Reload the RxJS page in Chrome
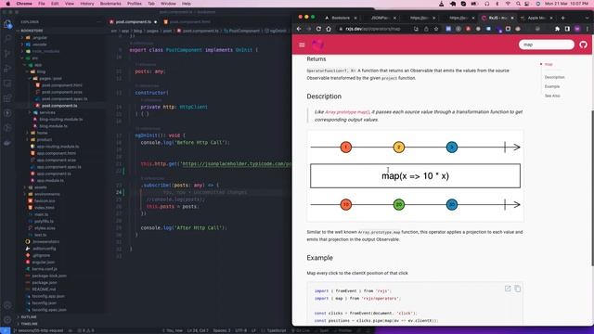Image resolution: width=594 pixels, height=334 pixels. point(318,29)
